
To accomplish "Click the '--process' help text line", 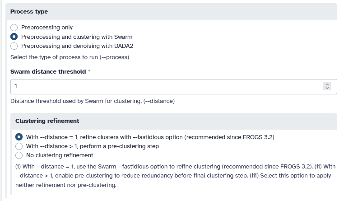I will (x=70, y=57).
